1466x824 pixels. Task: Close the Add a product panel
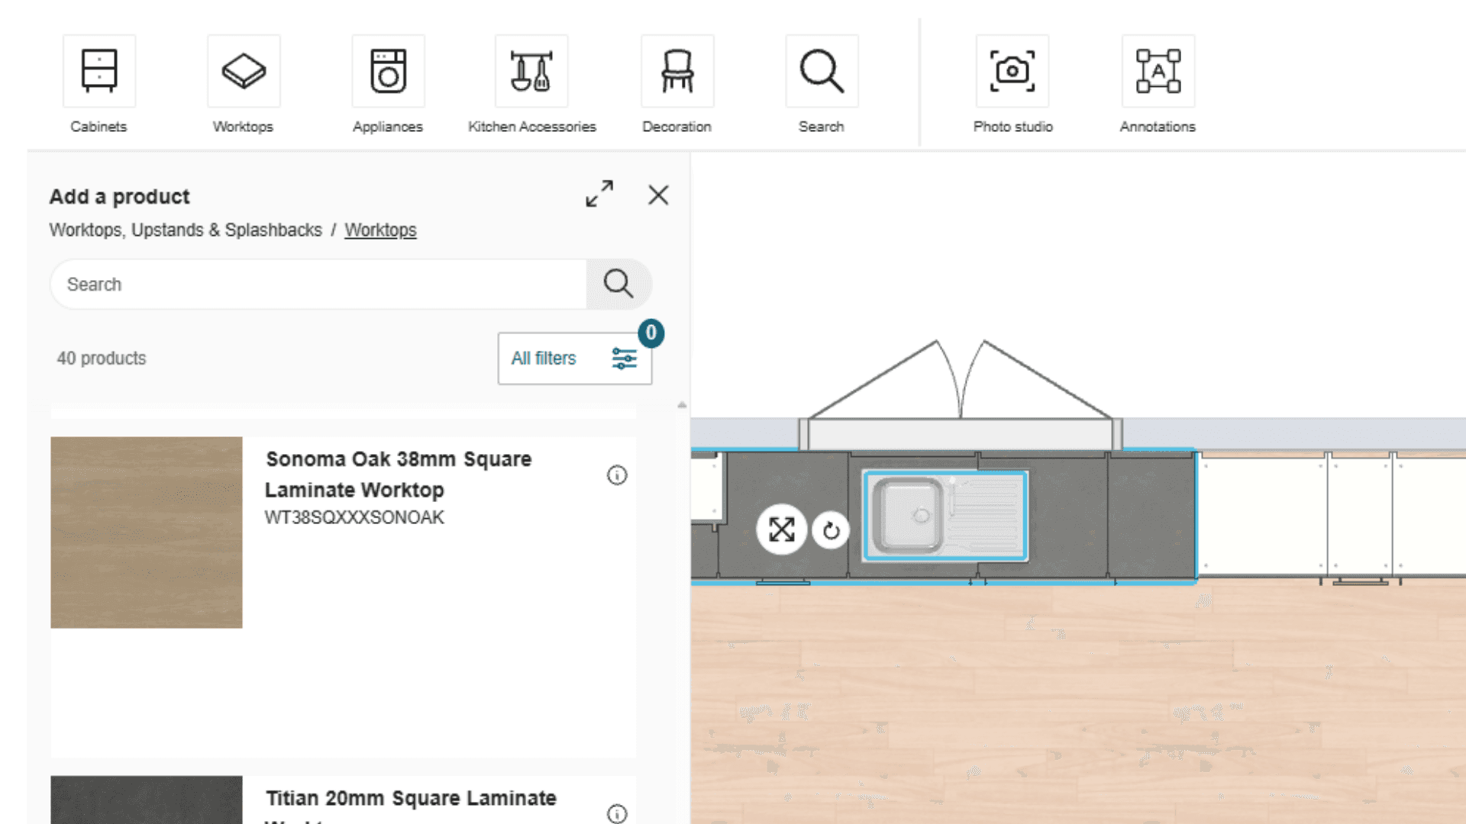[658, 195]
